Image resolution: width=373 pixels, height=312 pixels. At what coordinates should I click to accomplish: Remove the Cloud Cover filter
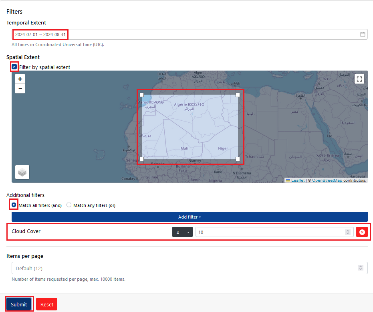362,232
